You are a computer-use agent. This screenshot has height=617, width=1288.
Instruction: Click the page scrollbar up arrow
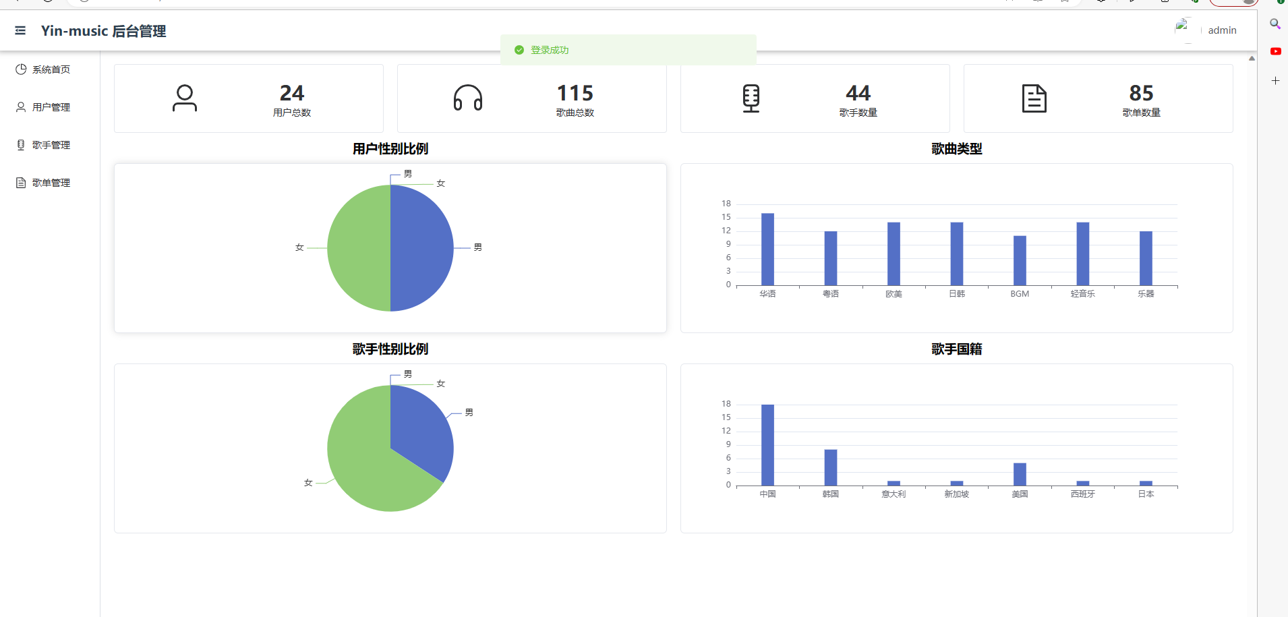[x=1252, y=59]
